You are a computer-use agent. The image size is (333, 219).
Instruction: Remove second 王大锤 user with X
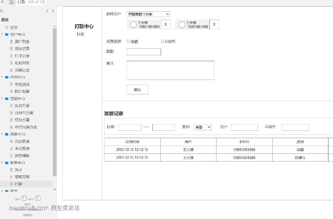(x=214, y=25)
